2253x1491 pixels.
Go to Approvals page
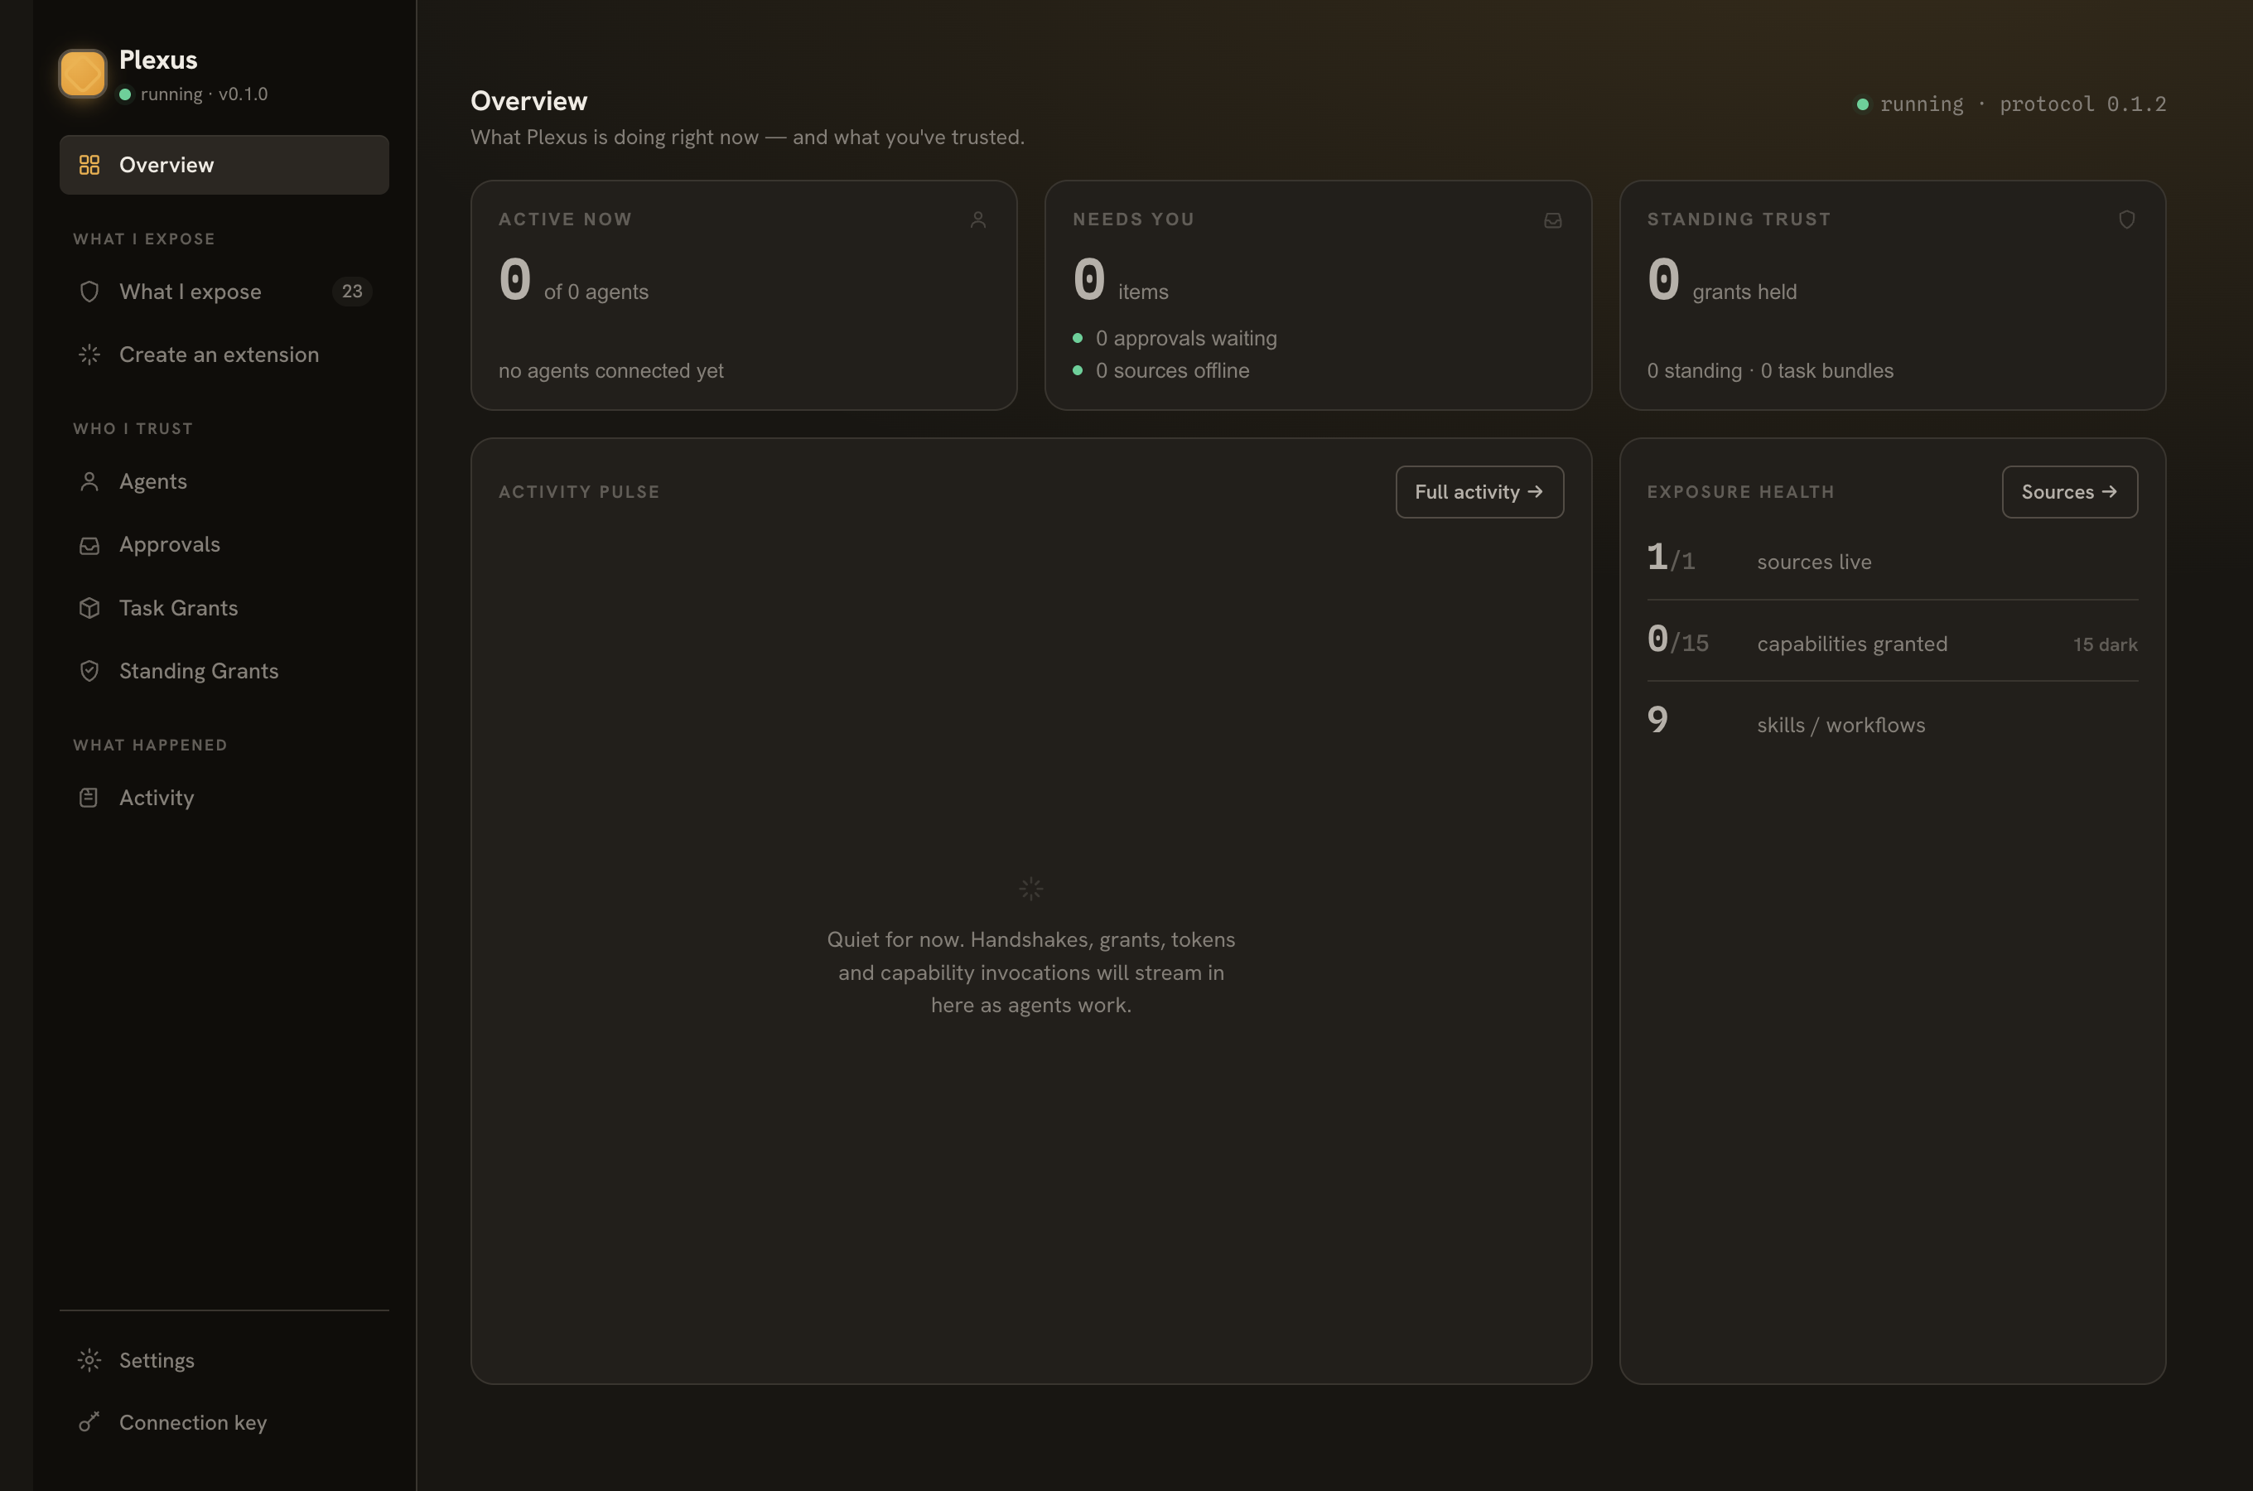[224, 545]
